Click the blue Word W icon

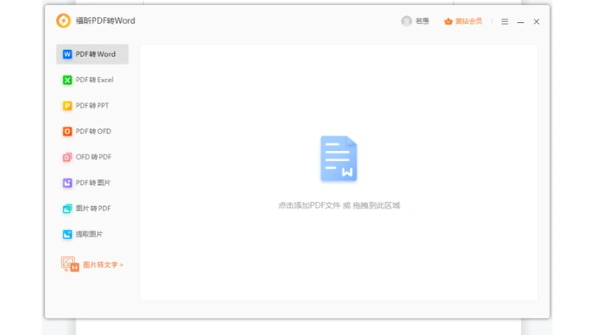67,54
